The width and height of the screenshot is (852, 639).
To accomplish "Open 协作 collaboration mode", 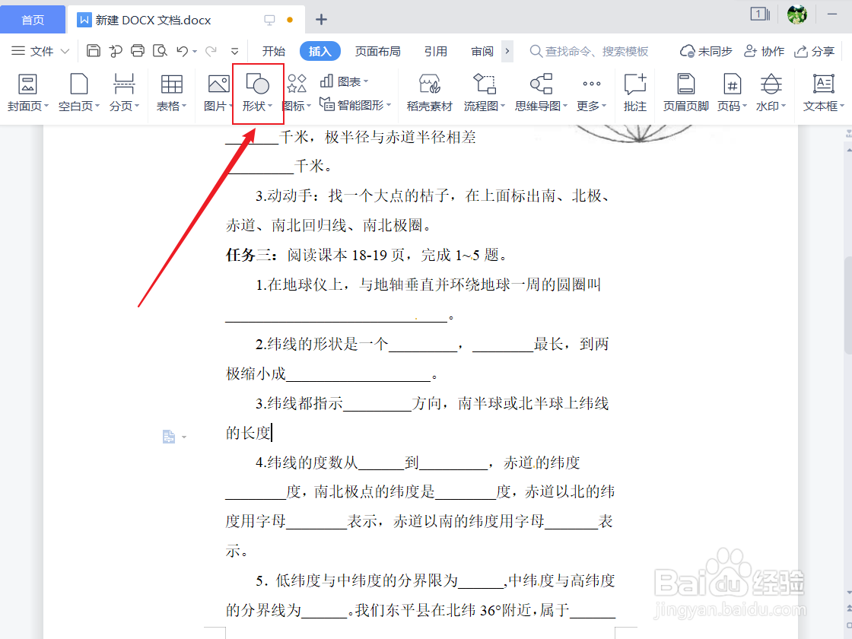I will click(x=765, y=51).
